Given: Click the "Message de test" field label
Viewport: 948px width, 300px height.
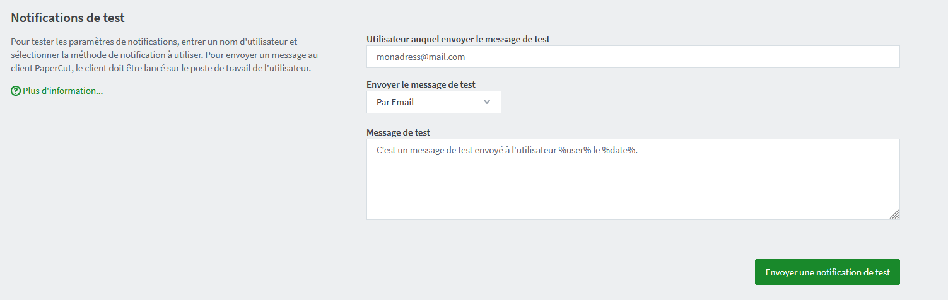Looking at the screenshot, I should pos(398,132).
